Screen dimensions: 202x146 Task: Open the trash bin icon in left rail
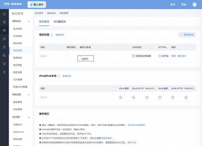coord(4,72)
